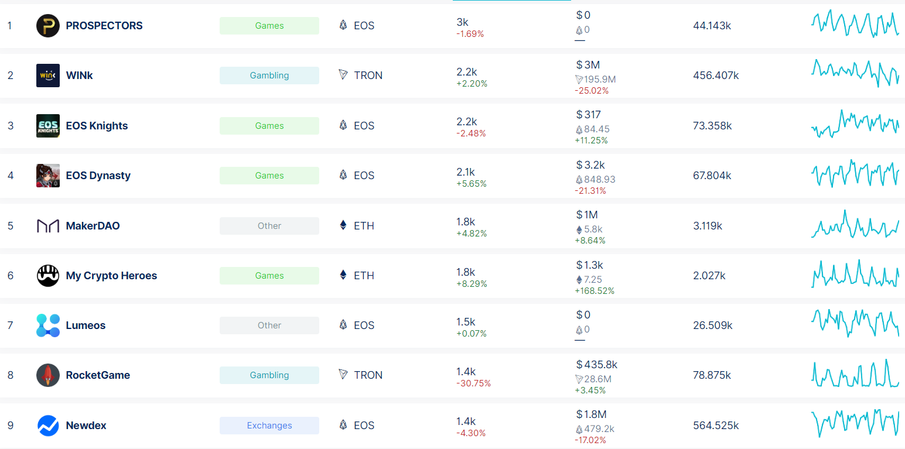
Task: Click the WINk logo icon
Action: 47,76
